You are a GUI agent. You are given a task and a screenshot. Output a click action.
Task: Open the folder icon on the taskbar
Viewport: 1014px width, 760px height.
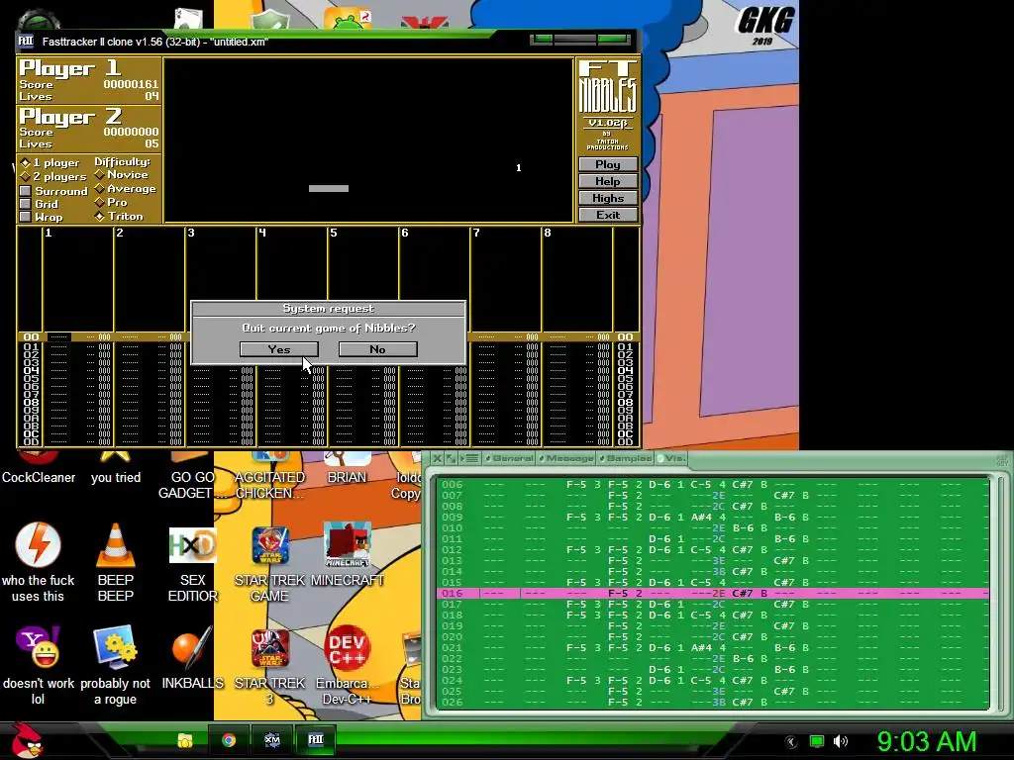click(185, 740)
